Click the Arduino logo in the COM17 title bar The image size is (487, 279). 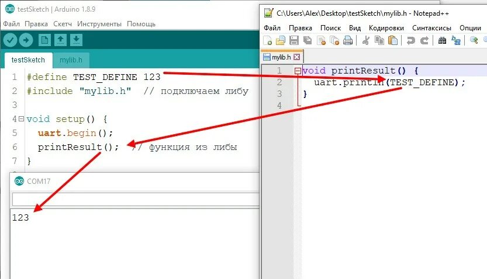tap(19, 181)
